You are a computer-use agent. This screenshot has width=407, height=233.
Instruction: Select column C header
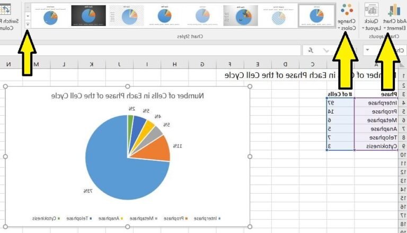tap(313, 64)
